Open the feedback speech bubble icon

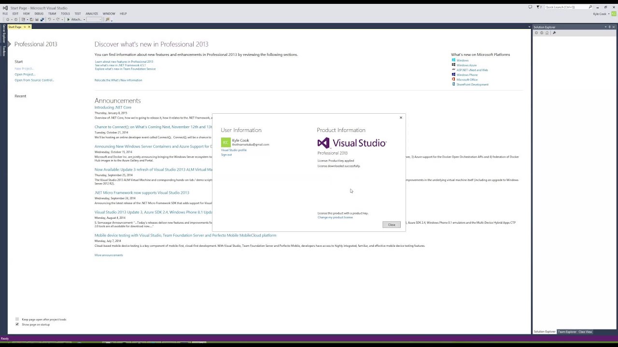pyautogui.click(x=530, y=7)
